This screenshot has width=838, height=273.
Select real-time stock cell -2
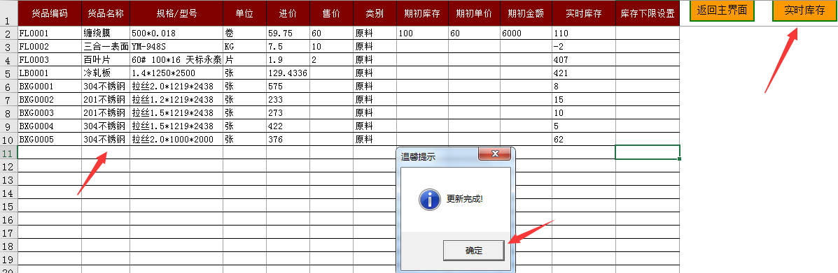[x=584, y=46]
